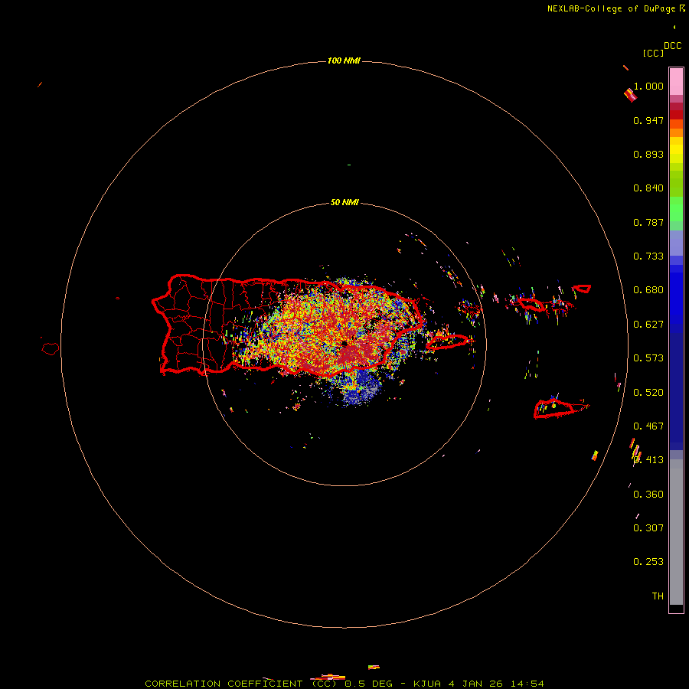This screenshot has width=689, height=689.
Task: Click the 0.733 scale value
Action: [x=648, y=256]
